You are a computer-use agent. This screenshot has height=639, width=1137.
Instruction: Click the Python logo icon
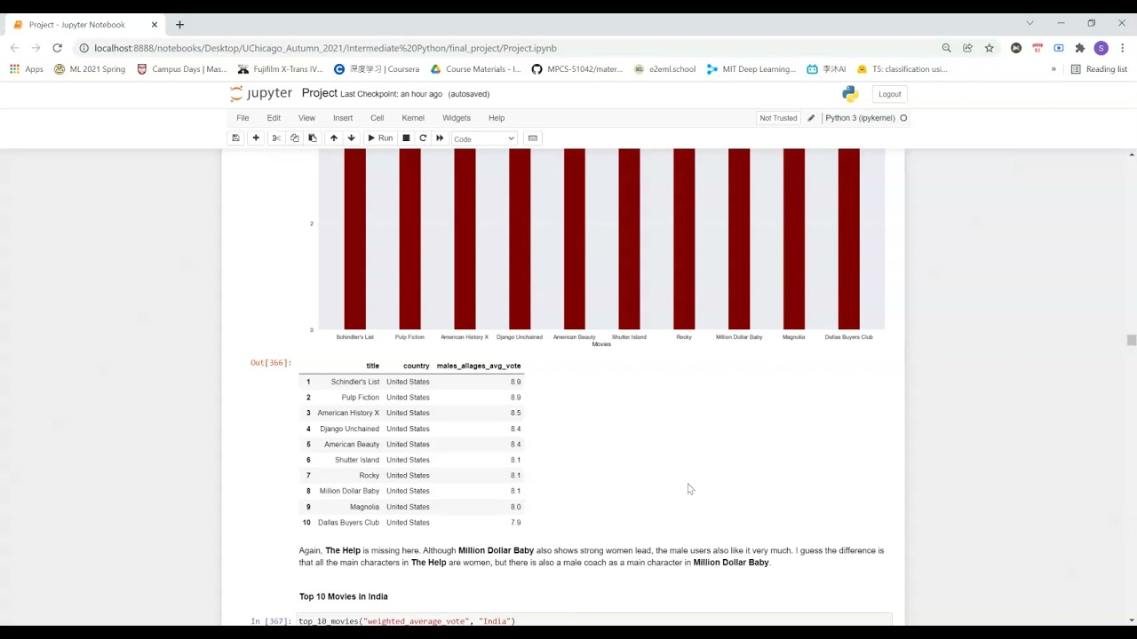point(850,94)
